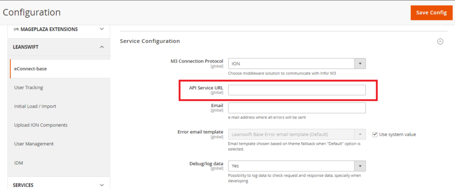Switch to the User Tracking settings

click(x=28, y=87)
